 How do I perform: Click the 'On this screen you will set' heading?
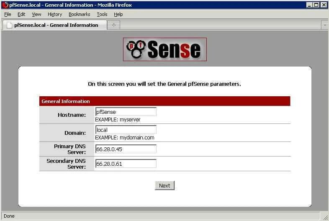164,84
